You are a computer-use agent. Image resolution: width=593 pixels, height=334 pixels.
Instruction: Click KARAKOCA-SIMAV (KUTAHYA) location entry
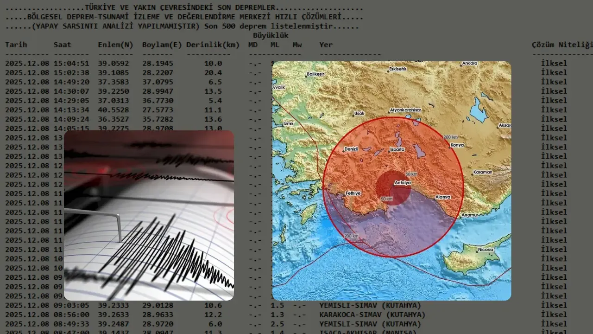[x=372, y=315]
